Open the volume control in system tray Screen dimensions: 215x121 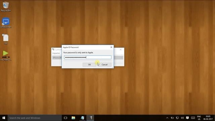point(182,118)
